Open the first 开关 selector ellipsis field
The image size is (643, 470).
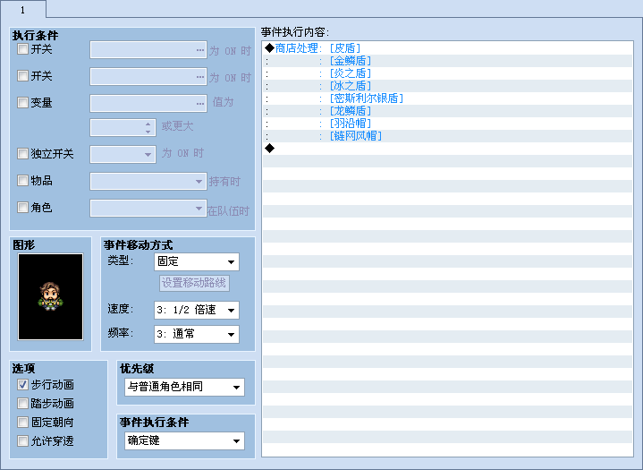(148, 50)
